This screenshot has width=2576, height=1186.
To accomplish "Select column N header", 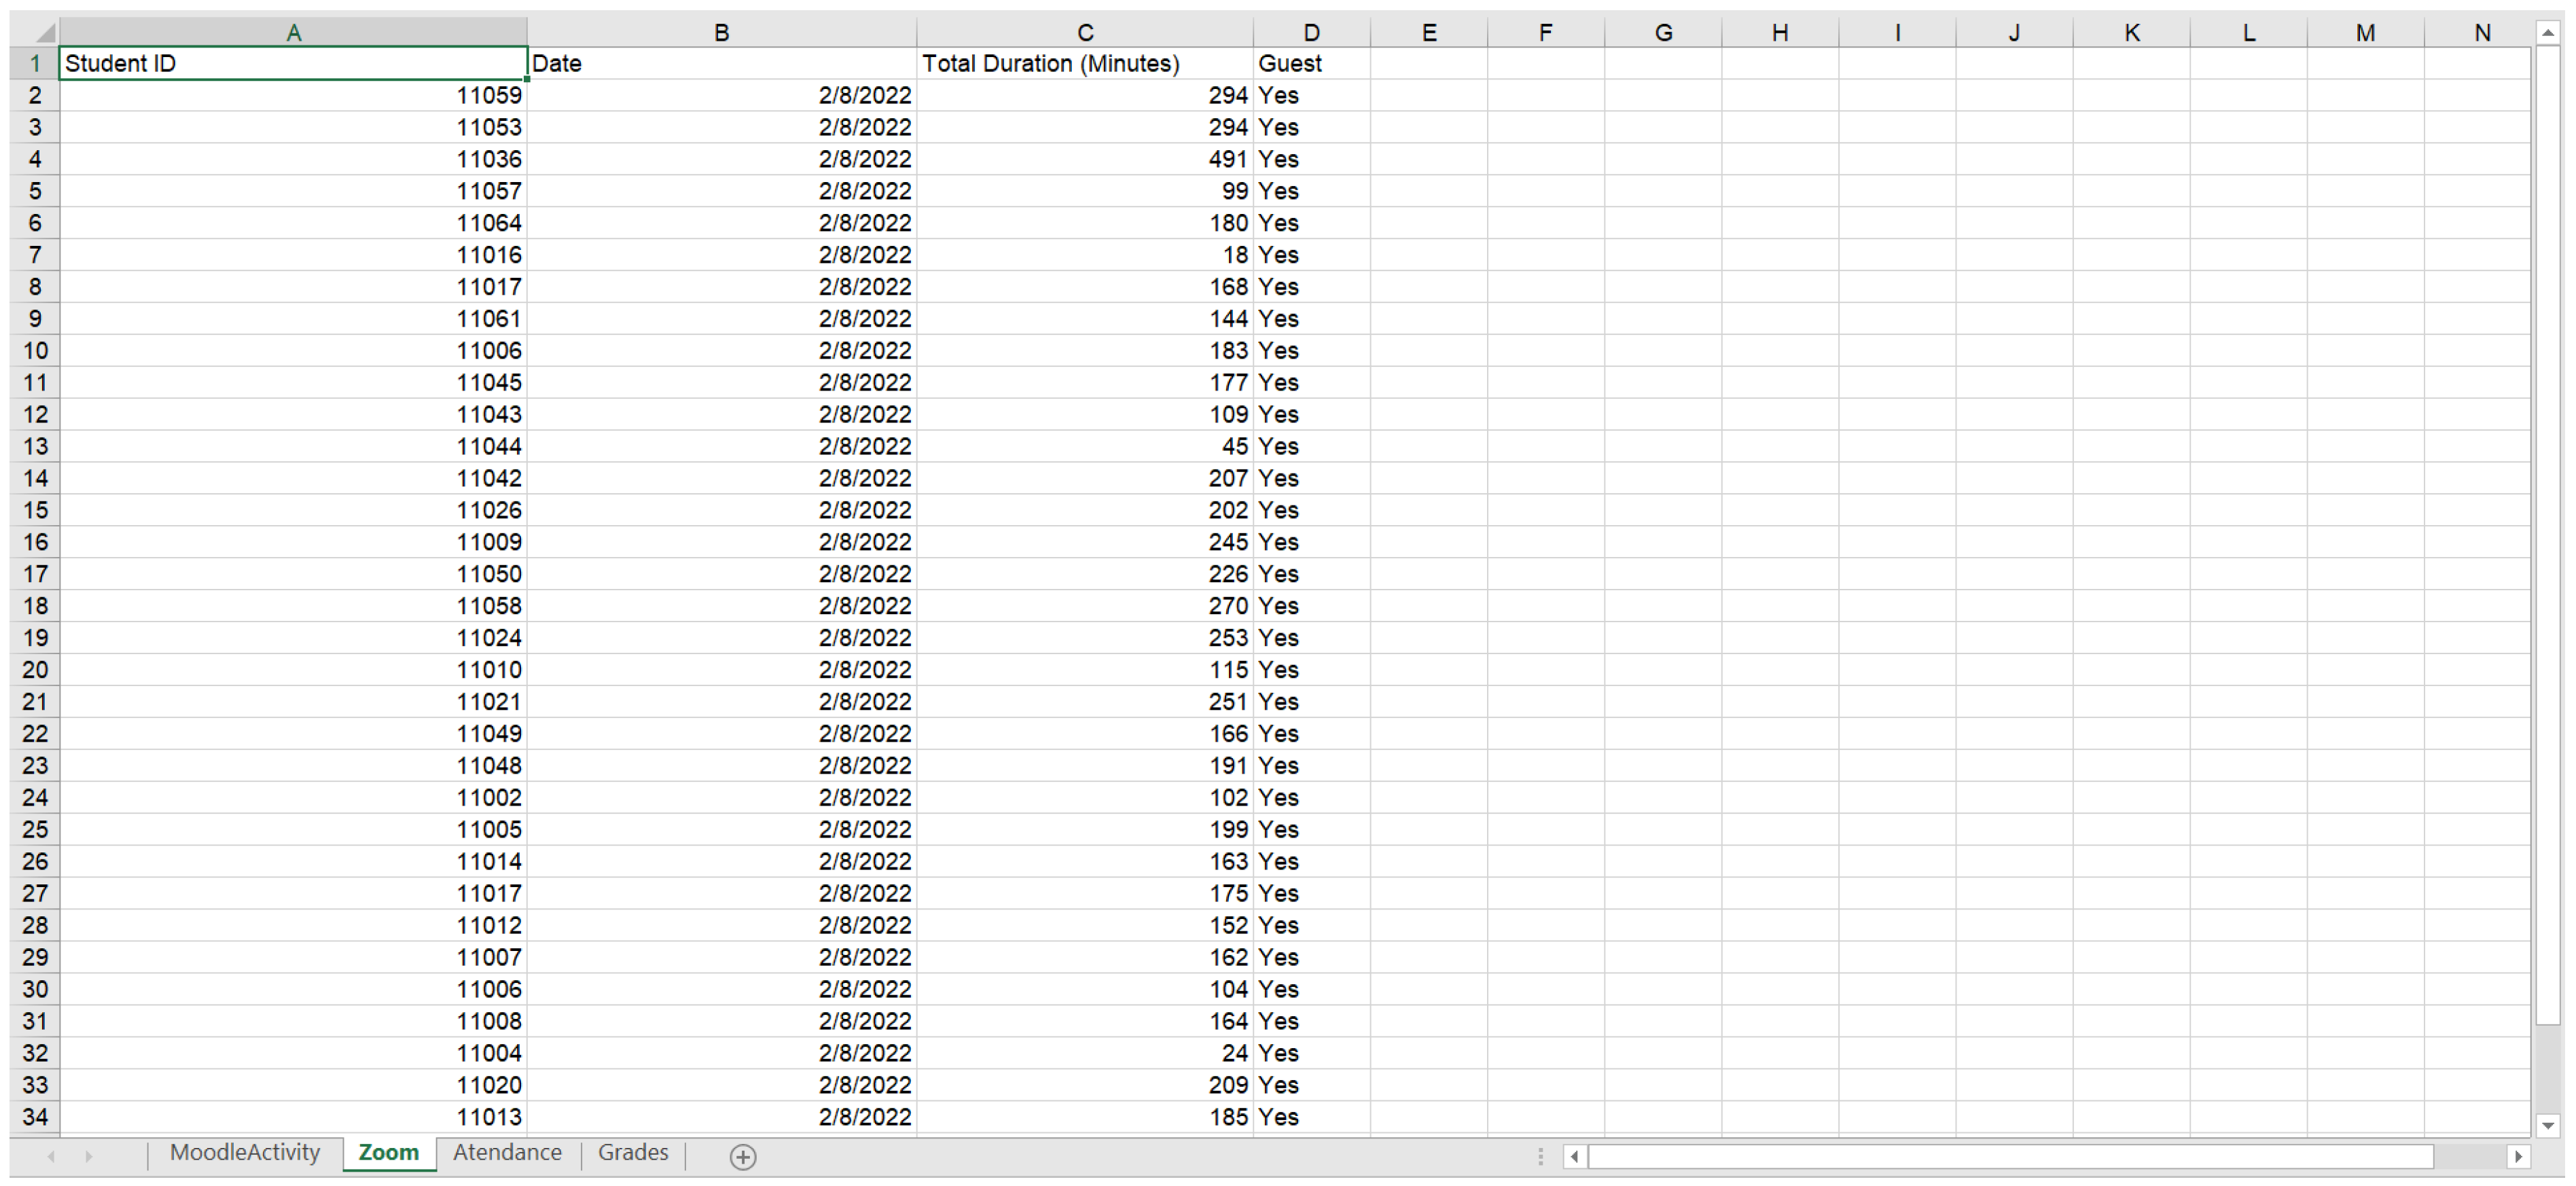I will [2481, 33].
